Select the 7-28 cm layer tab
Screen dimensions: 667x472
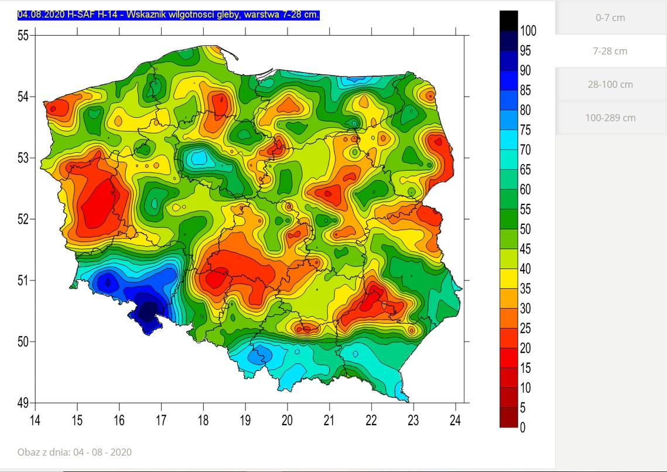tap(610, 51)
